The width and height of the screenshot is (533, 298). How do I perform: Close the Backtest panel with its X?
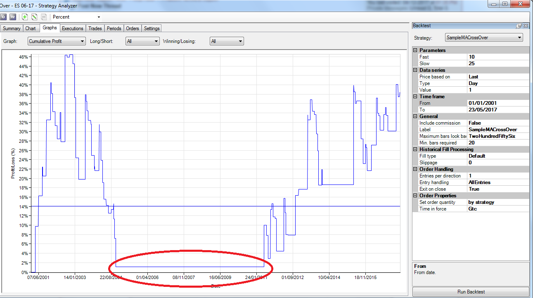[x=526, y=26]
